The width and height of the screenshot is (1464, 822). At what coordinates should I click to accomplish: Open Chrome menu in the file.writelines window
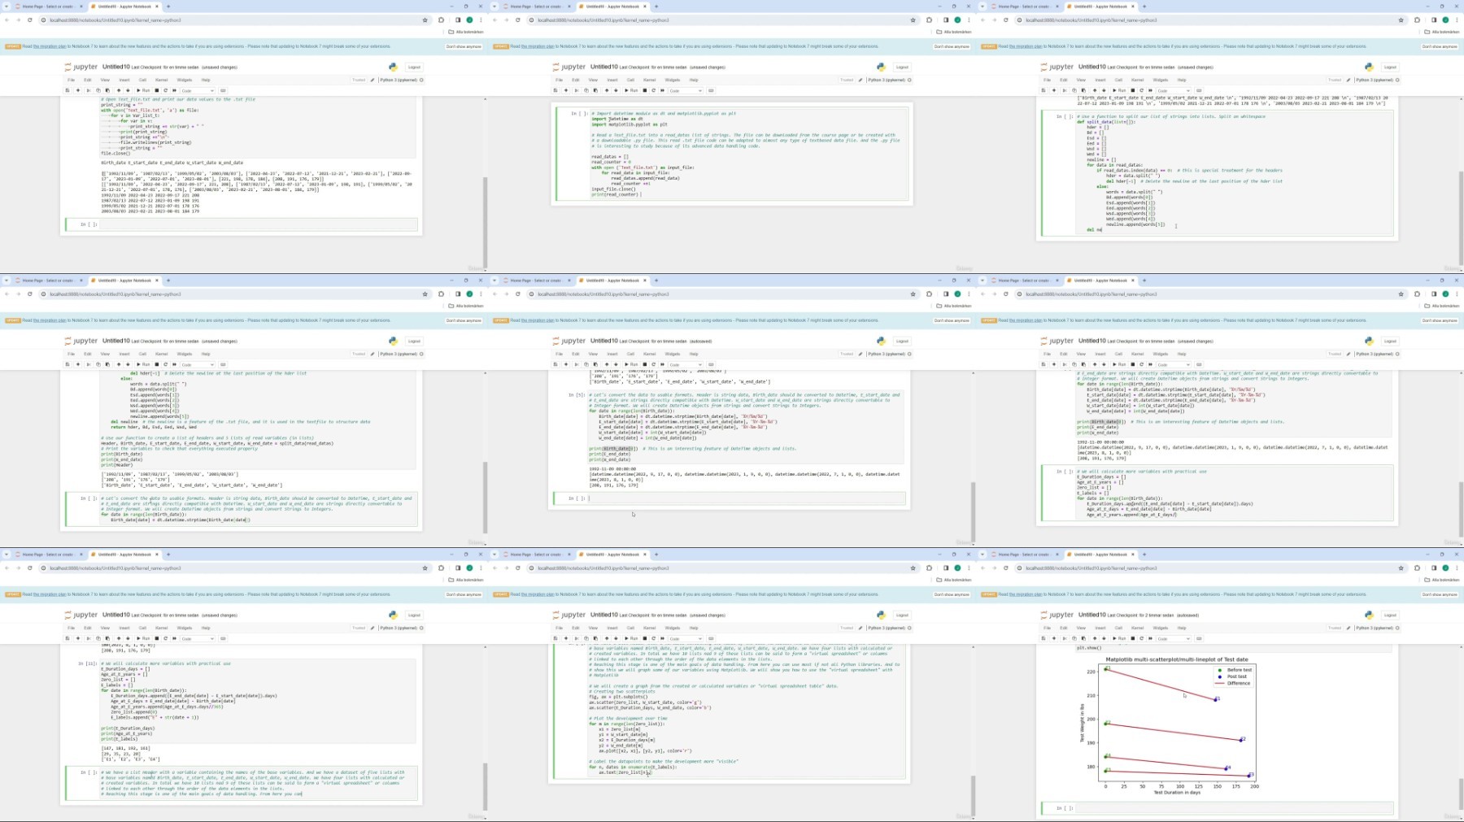[x=481, y=20]
